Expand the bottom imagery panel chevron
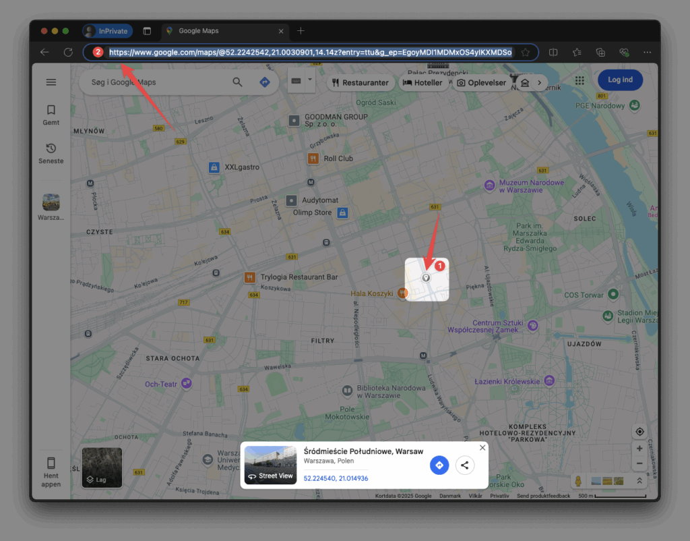 click(639, 481)
